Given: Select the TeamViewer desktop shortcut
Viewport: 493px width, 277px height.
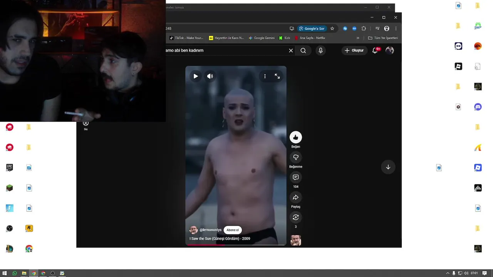Looking at the screenshot, I should click(x=458, y=46).
